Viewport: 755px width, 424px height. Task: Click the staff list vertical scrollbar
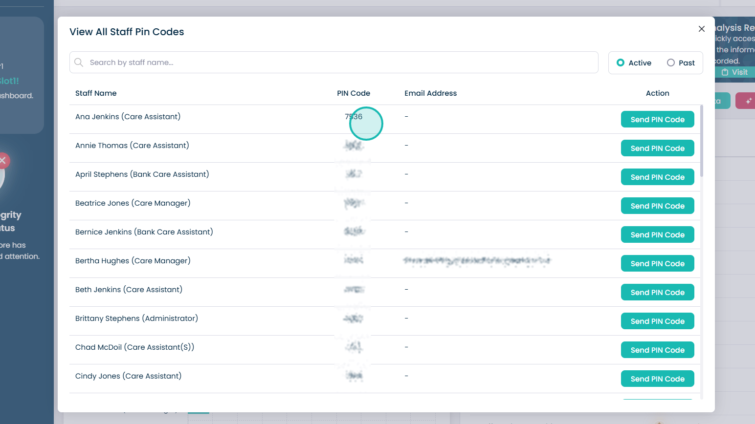click(702, 141)
